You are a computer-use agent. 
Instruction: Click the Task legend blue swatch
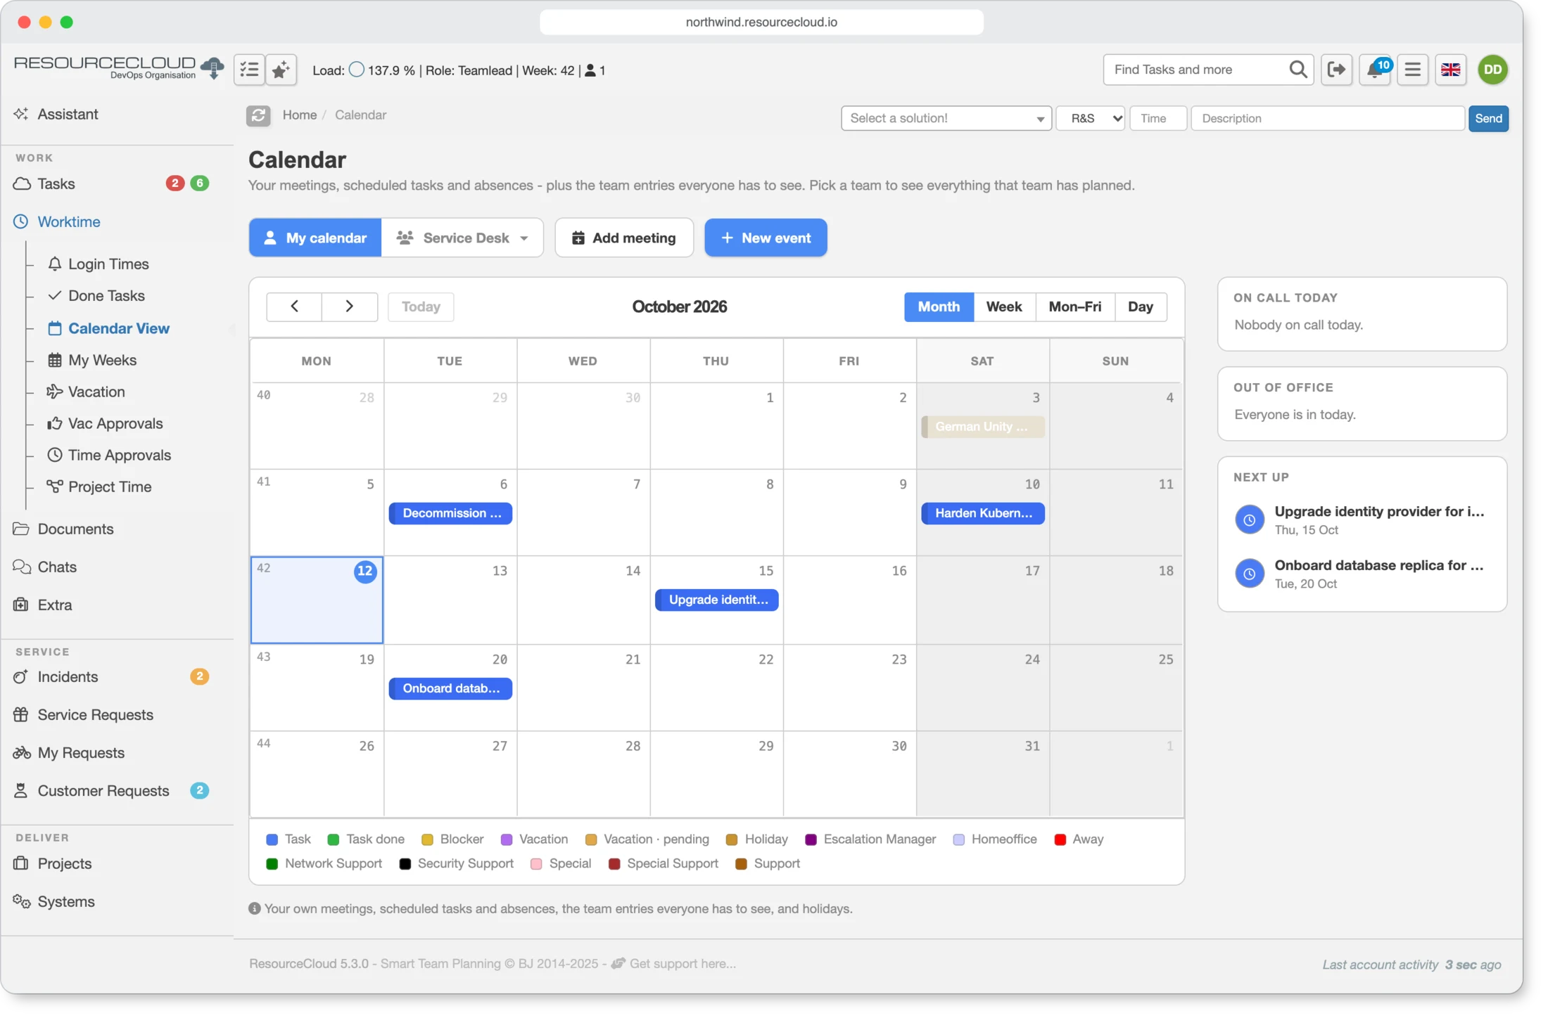(272, 839)
